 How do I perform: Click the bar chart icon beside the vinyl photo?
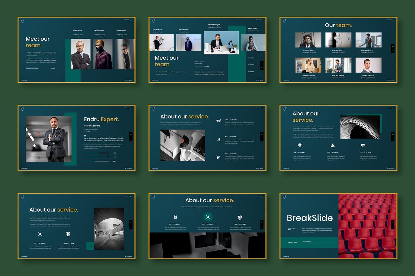pos(218,139)
